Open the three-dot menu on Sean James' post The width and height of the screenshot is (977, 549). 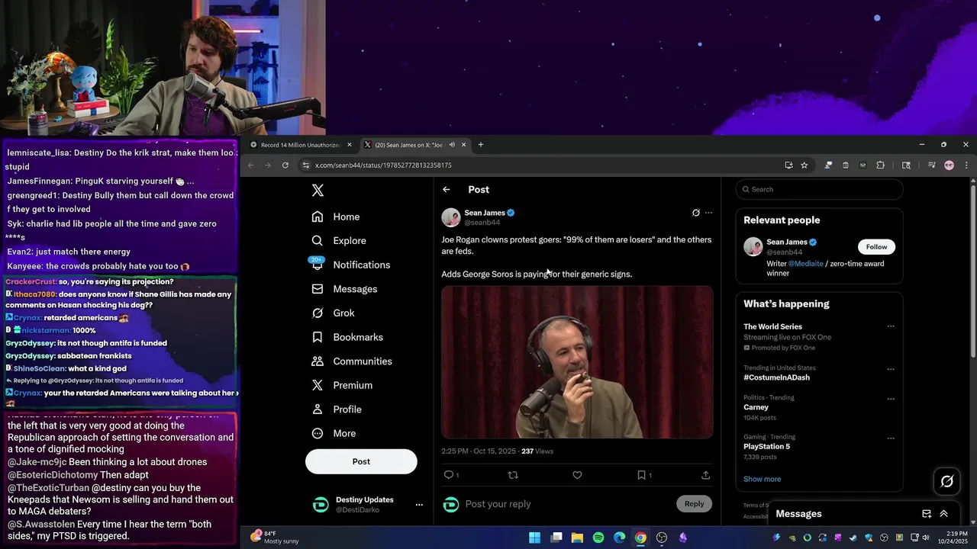coord(708,213)
